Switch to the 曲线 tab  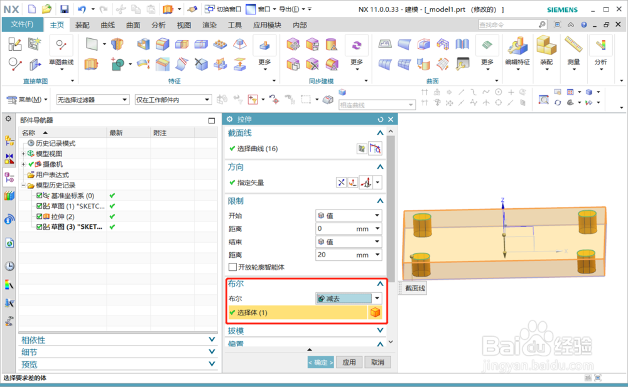pyautogui.click(x=108, y=25)
